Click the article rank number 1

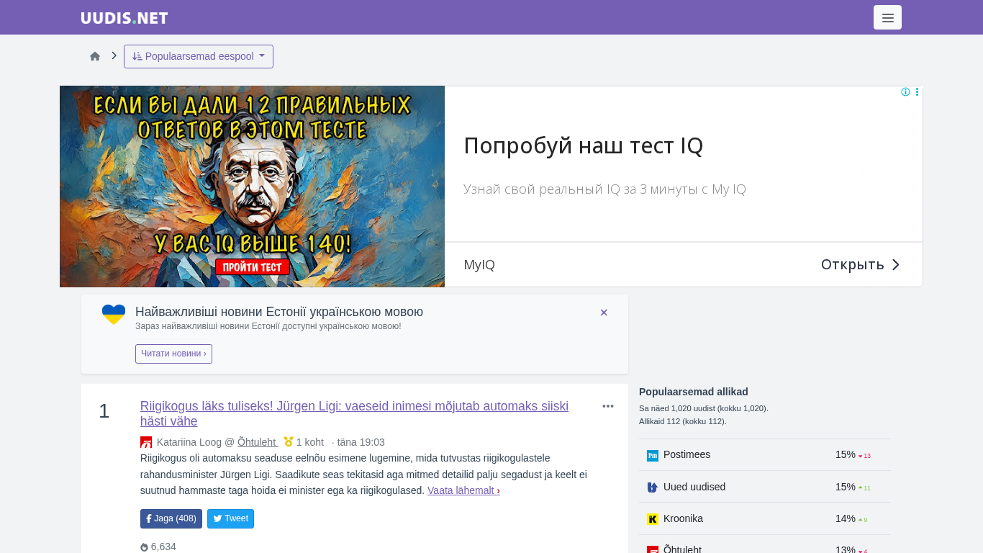pos(104,411)
